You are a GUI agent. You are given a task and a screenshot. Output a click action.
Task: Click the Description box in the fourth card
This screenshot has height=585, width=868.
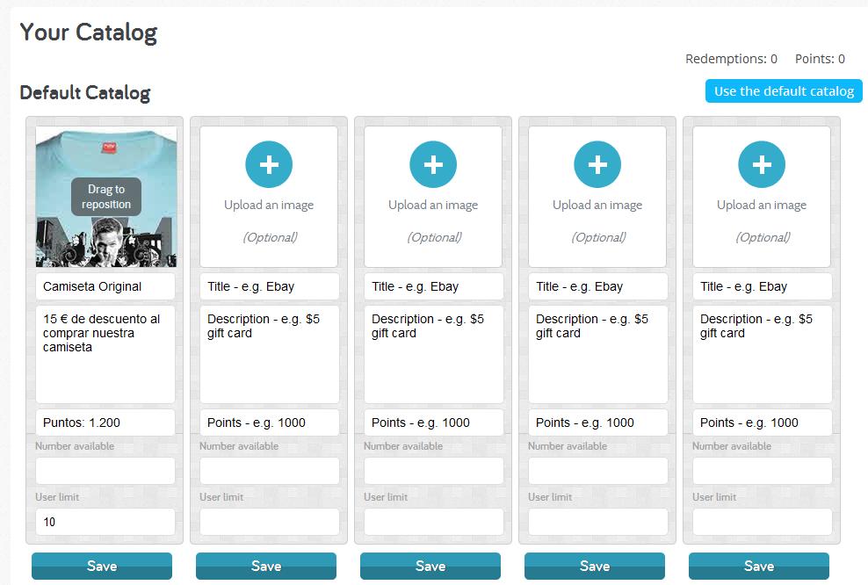pos(598,354)
